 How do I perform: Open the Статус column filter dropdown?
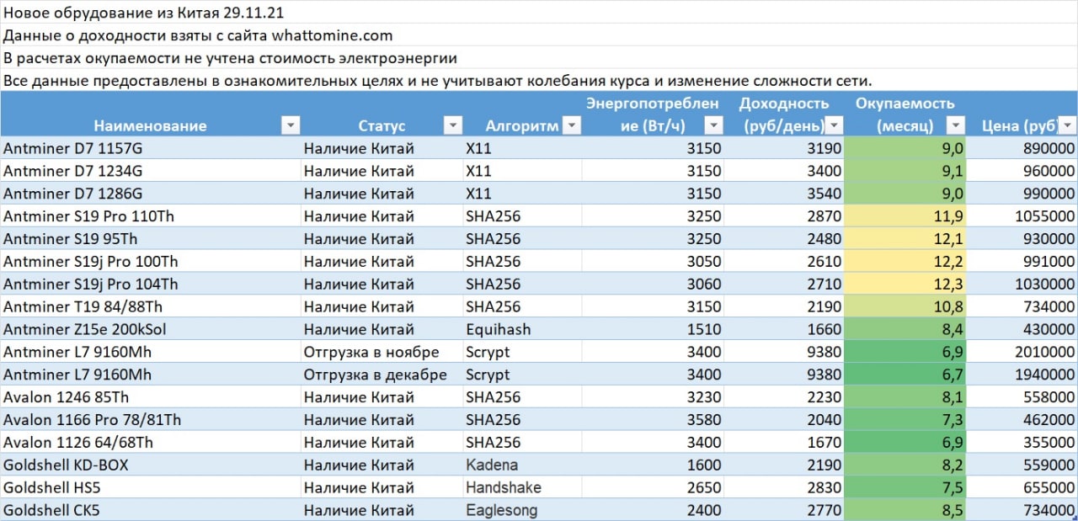pos(453,125)
